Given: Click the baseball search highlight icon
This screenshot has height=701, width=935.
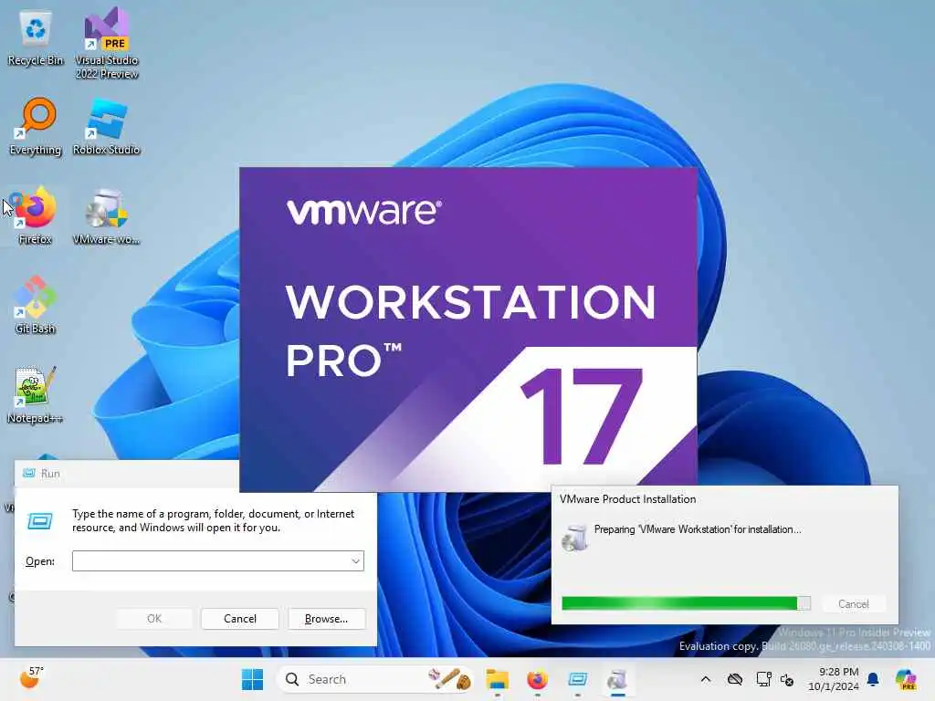Looking at the screenshot, I should click(x=450, y=679).
